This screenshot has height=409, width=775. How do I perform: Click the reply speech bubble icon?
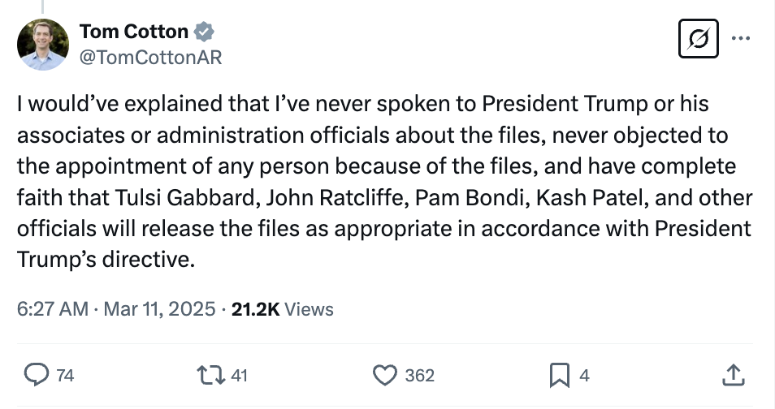pos(36,375)
